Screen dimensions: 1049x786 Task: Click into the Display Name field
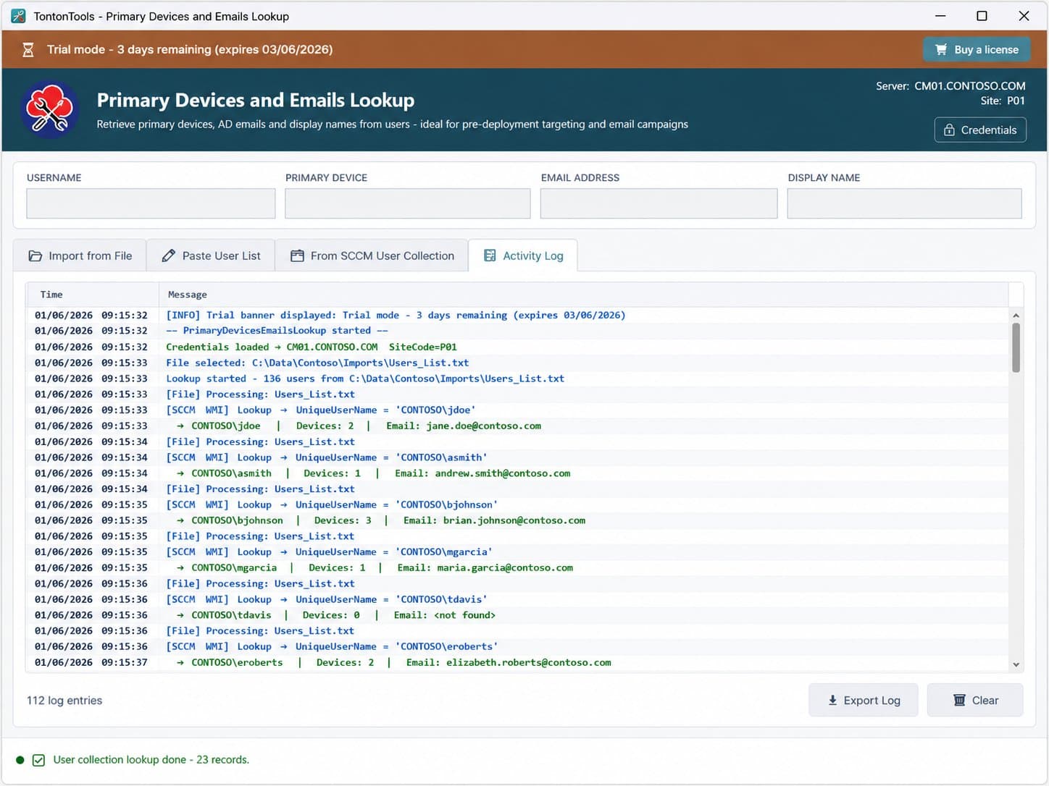click(905, 203)
